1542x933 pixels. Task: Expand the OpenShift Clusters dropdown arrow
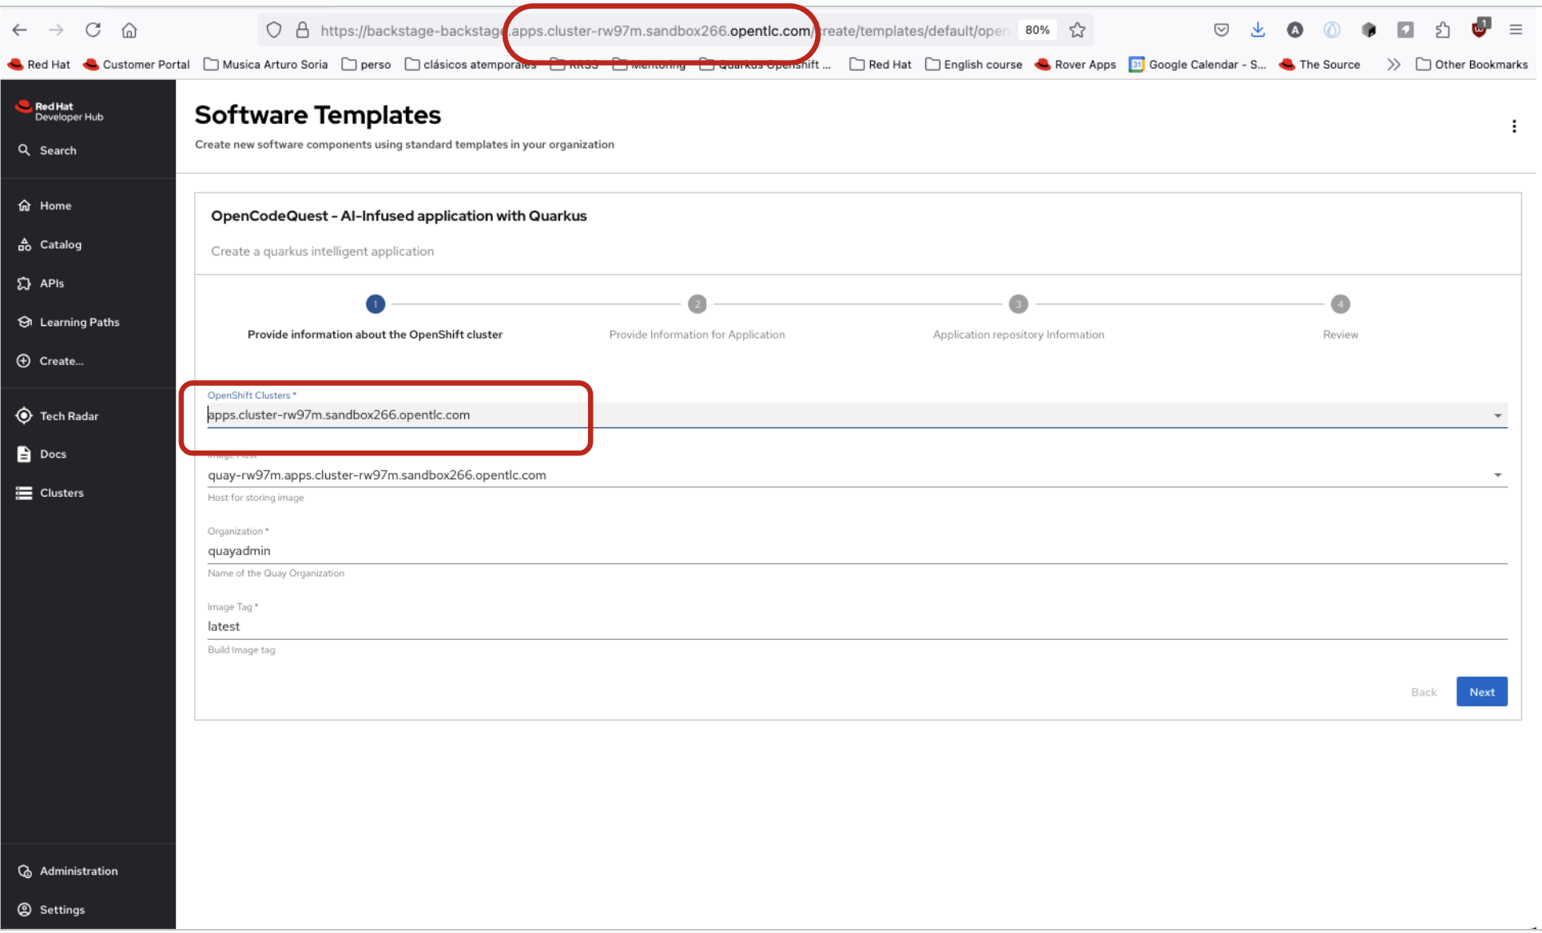(1498, 415)
